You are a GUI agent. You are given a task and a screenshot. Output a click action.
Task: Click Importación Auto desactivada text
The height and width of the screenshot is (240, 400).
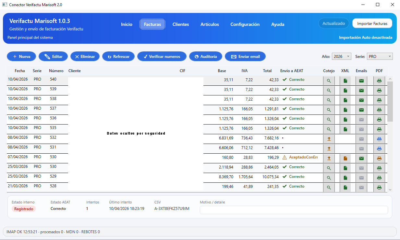click(366, 38)
